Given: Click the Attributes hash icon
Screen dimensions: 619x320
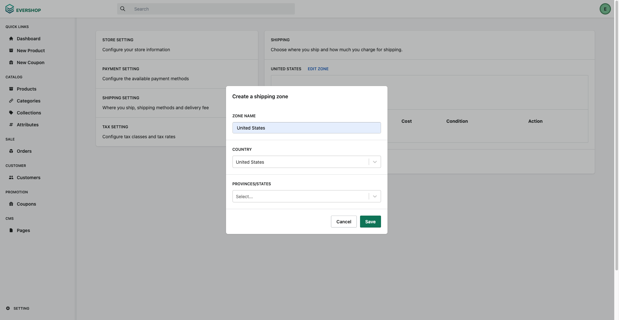Looking at the screenshot, I should 11,125.
